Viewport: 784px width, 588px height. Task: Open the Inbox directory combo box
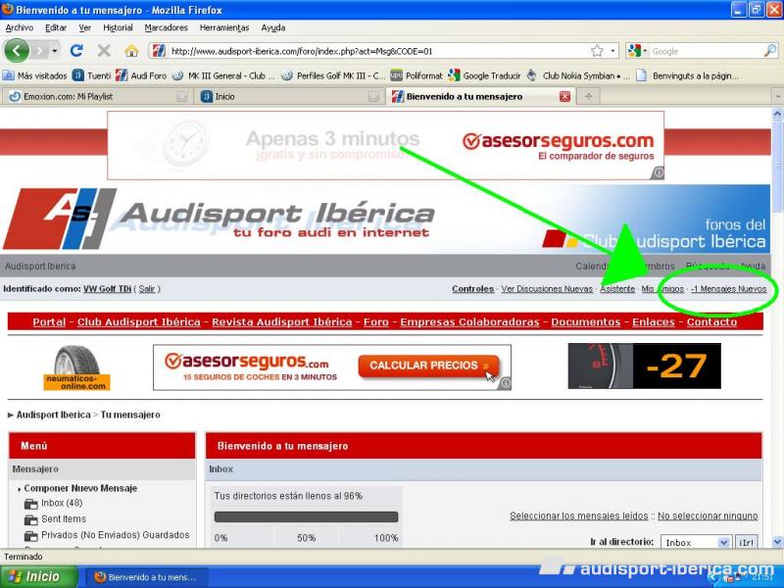tap(696, 543)
